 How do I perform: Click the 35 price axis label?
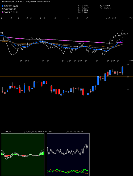pos(127,65)
